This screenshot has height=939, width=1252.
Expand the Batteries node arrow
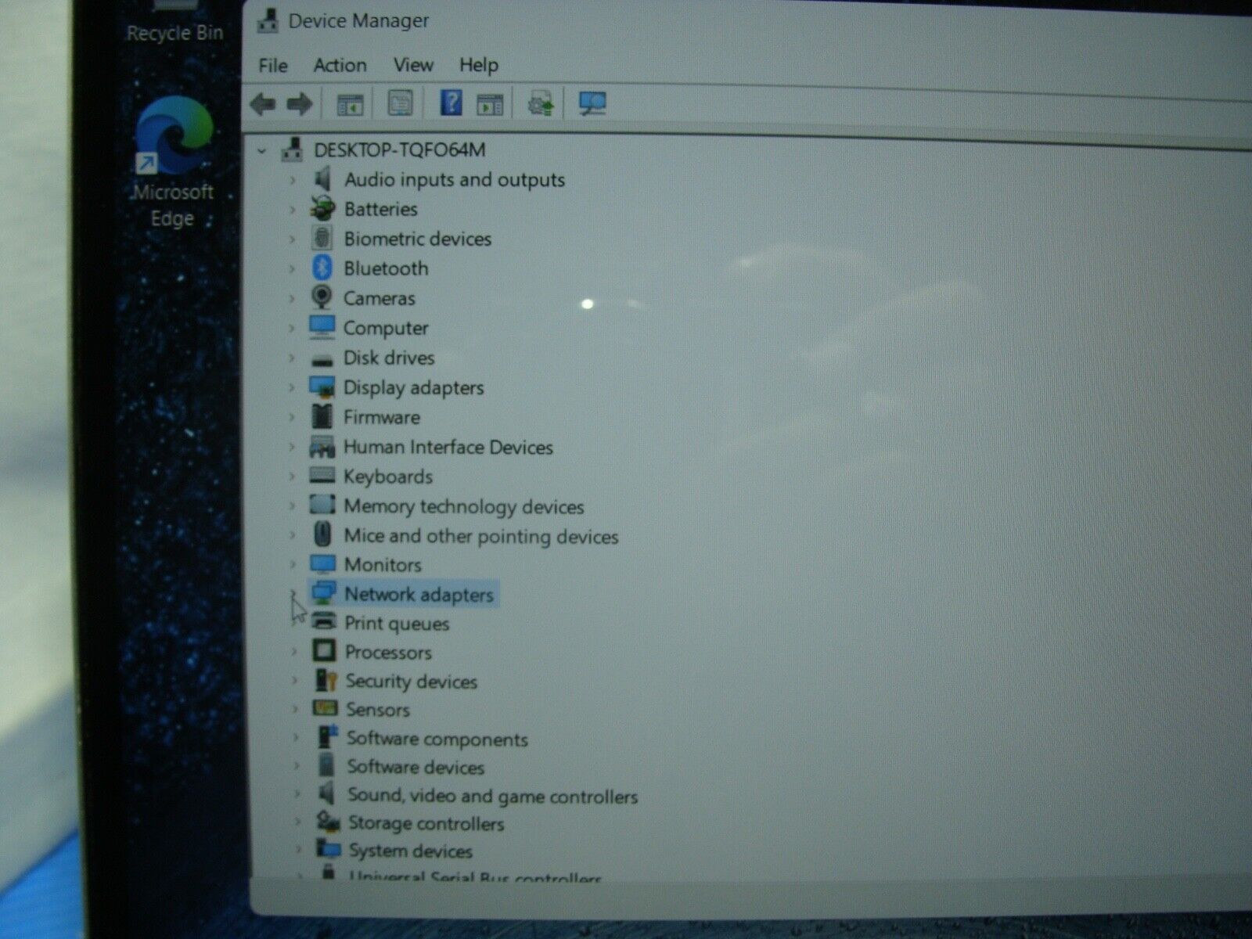pos(292,210)
